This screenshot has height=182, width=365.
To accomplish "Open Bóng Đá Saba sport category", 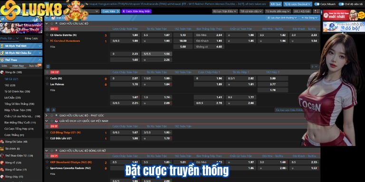I will (x=16, y=142).
